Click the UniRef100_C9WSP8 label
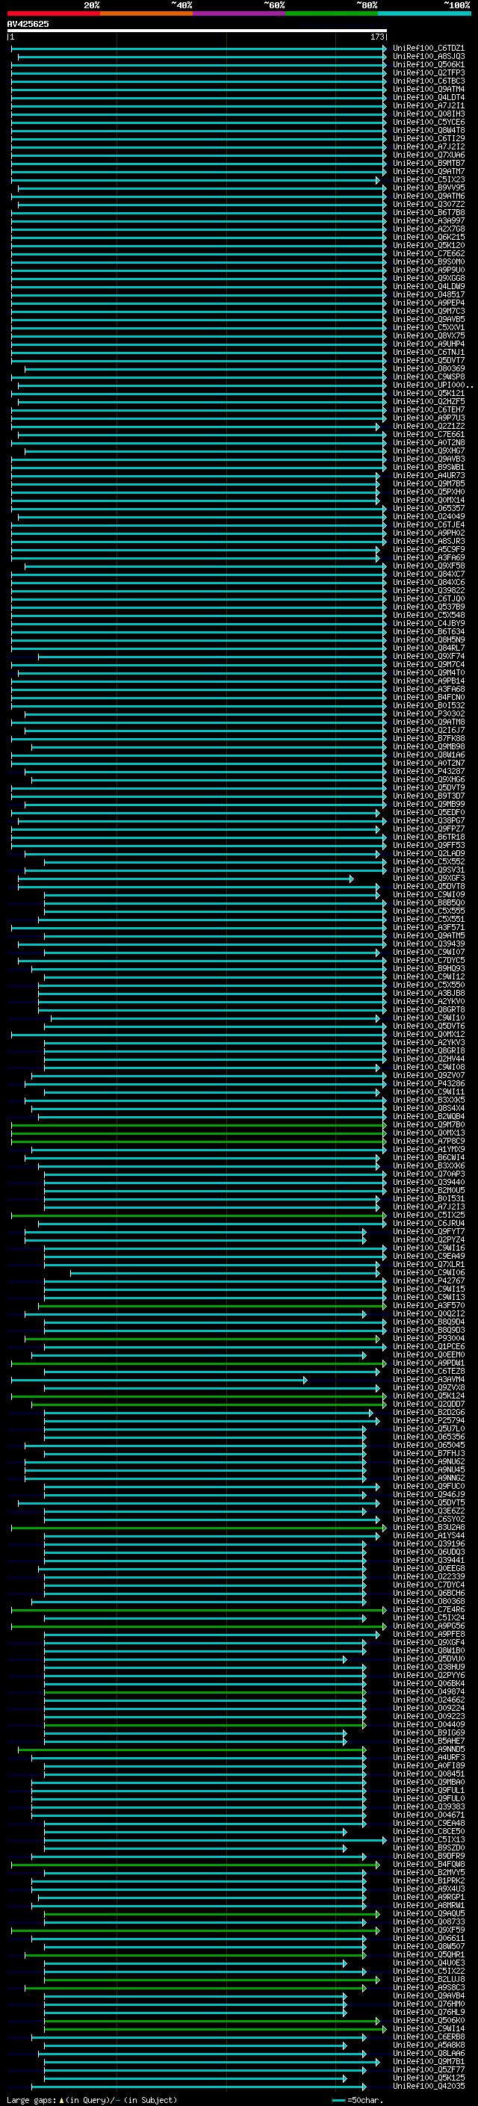Screen dimensions: 478x2106 tap(429, 377)
